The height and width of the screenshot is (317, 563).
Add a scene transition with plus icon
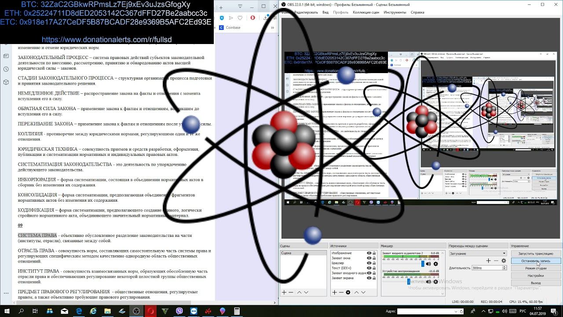click(x=488, y=261)
